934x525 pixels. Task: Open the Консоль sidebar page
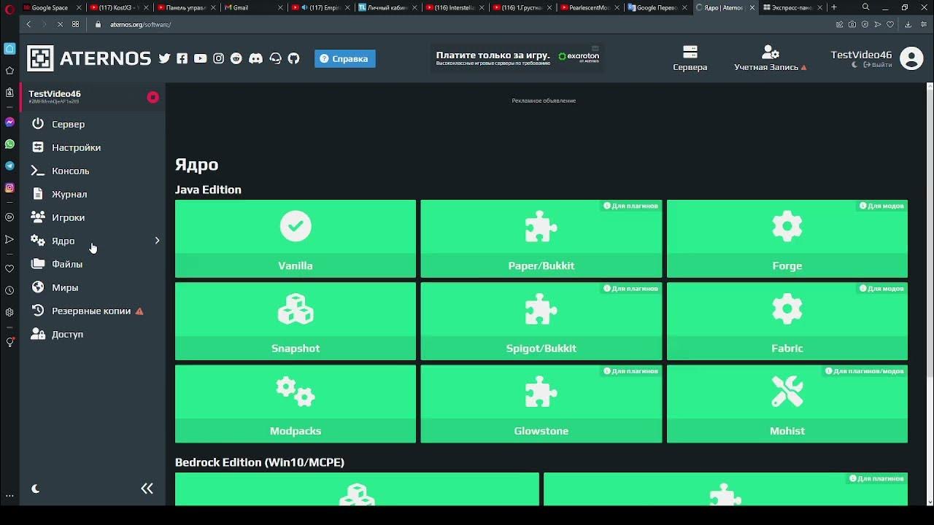(93, 171)
